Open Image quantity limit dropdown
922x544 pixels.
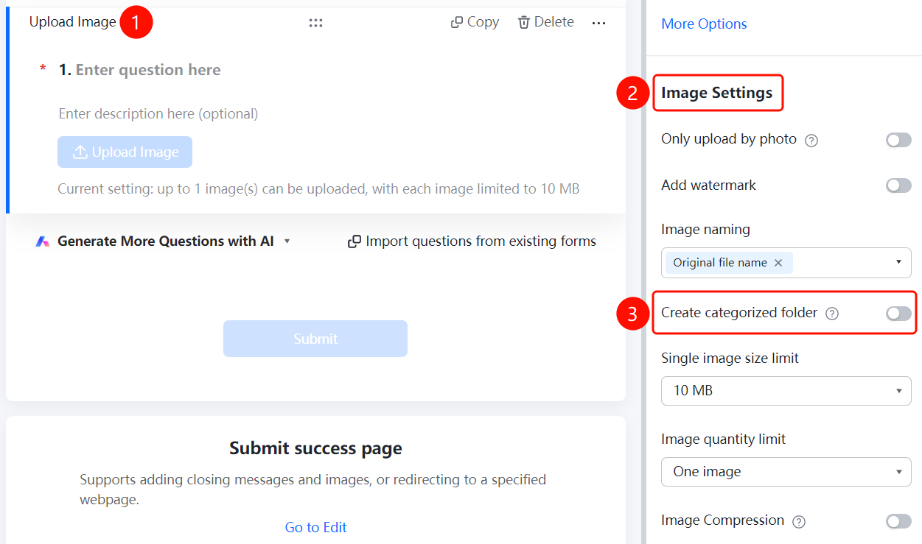[x=786, y=472]
